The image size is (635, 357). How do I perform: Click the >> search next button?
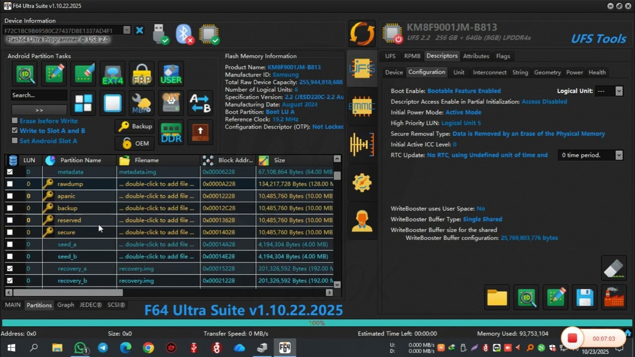(x=39, y=110)
